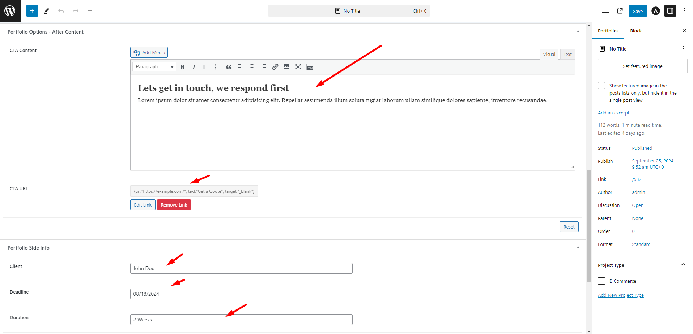This screenshot has width=693, height=334.
Task: Toggle the editor toolbar icon
Action: [x=310, y=67]
